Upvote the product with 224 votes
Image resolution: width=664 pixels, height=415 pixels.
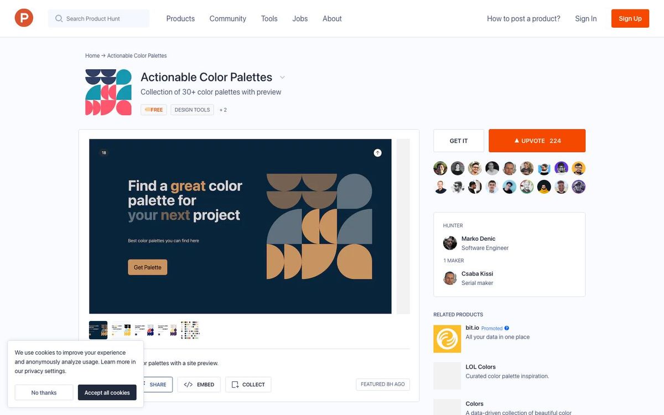537,141
